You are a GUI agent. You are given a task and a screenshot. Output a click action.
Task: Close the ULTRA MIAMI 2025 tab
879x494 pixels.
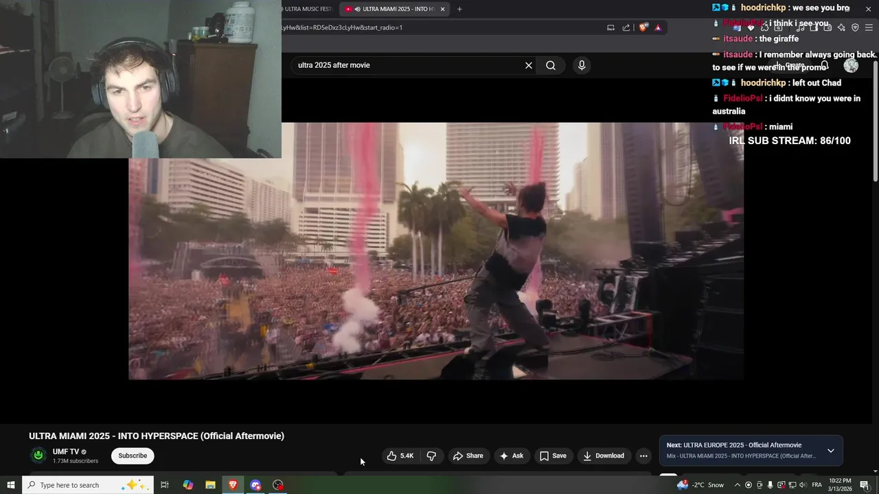click(x=443, y=9)
